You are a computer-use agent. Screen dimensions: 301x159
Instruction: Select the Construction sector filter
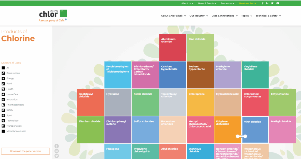tap(13, 73)
